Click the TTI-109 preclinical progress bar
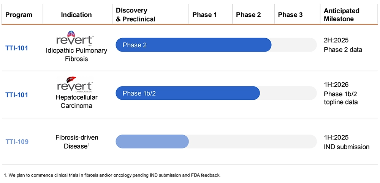 point(152,141)
